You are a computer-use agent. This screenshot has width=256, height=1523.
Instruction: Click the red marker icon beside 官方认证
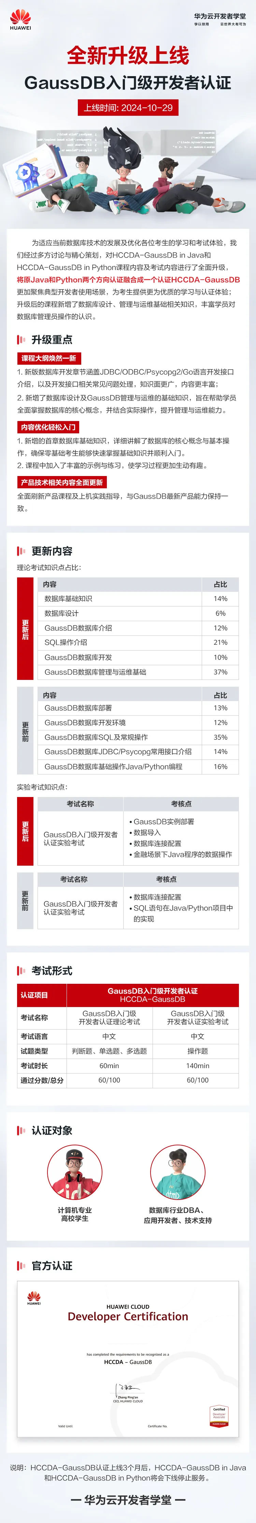[x=21, y=1266]
